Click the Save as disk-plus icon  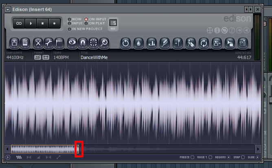click(217, 43)
